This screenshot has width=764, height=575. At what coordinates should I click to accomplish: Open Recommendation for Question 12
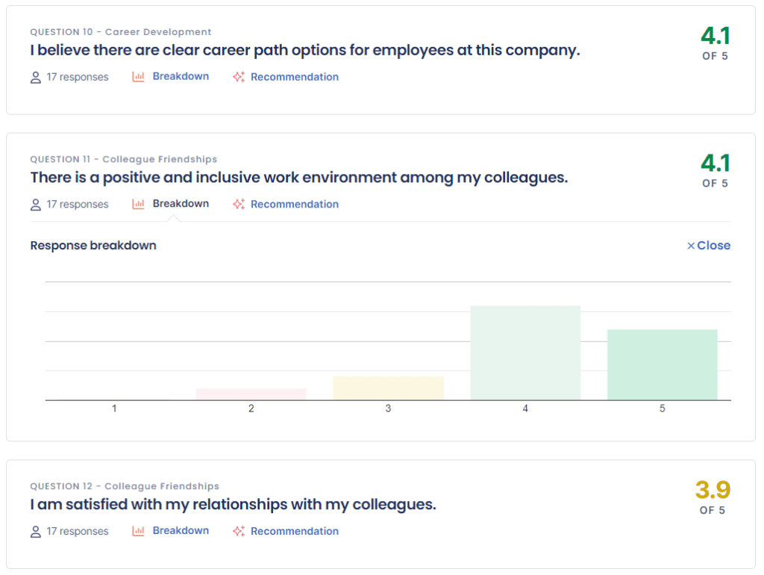294,531
